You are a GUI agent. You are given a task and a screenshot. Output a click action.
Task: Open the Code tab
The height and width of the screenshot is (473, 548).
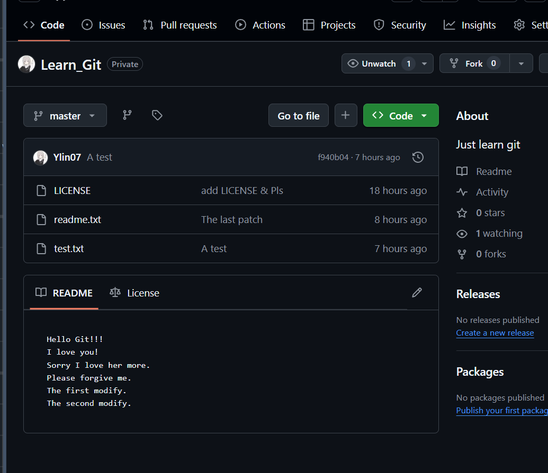[44, 25]
